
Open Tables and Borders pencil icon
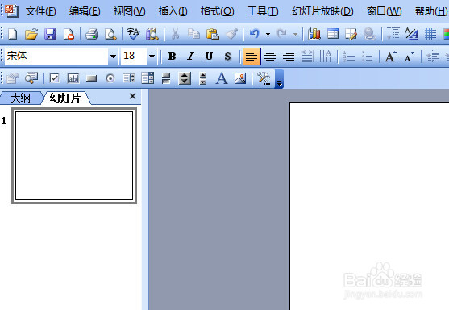click(x=351, y=34)
